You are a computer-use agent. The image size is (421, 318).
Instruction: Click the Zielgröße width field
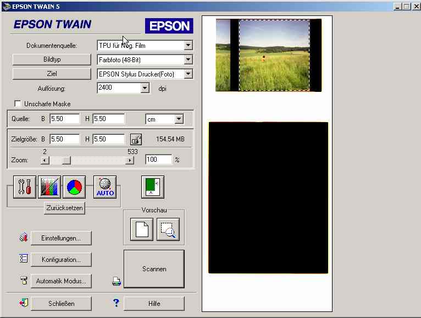click(65, 139)
